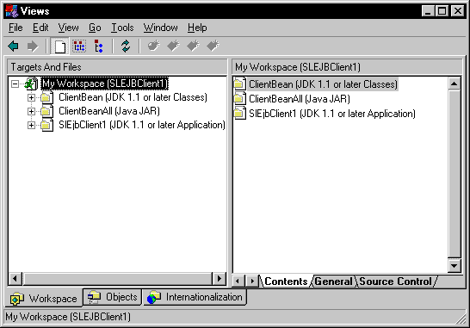Image resolution: width=470 pixels, height=328 pixels.
Task: Expand the ClientBean tree node
Action: [x=31, y=97]
